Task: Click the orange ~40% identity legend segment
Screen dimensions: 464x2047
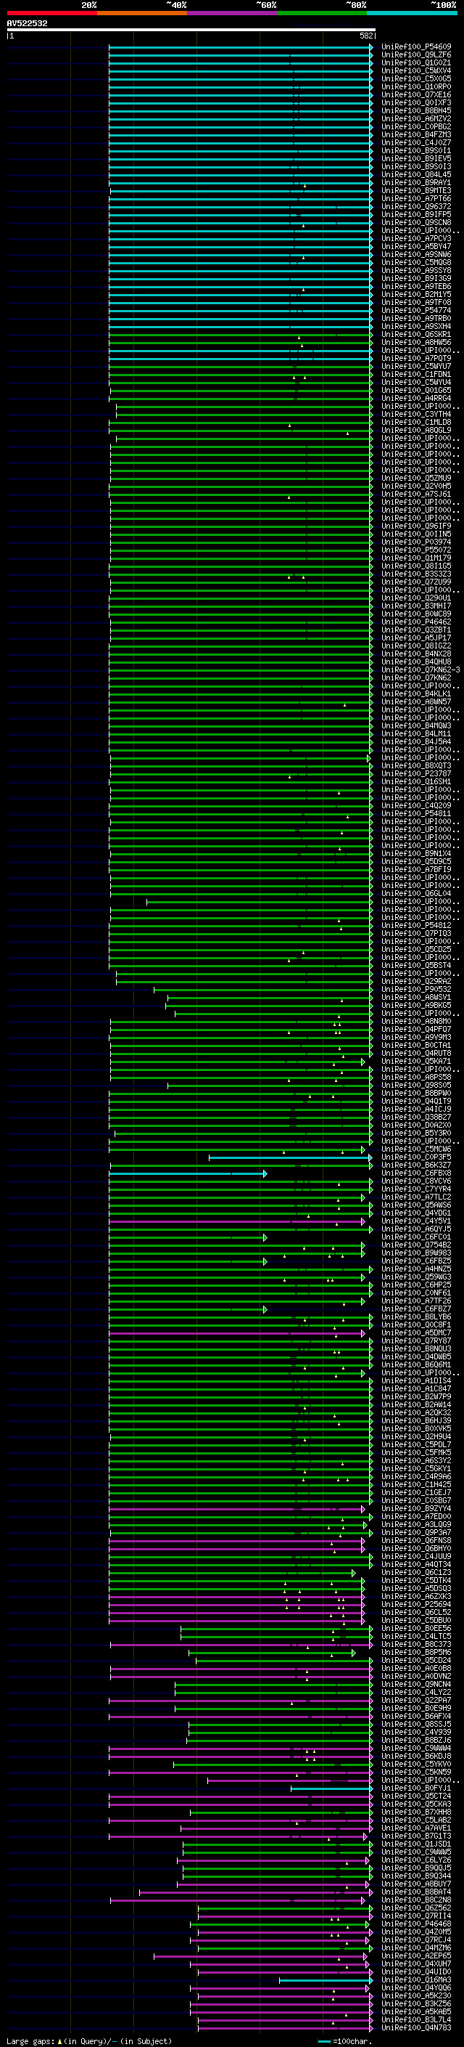Action: tap(141, 13)
